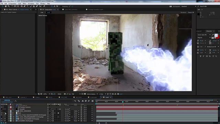Click the Reset Exposure icon in viewer
Viewport: 220px width, 124px height.
[x=118, y=94]
